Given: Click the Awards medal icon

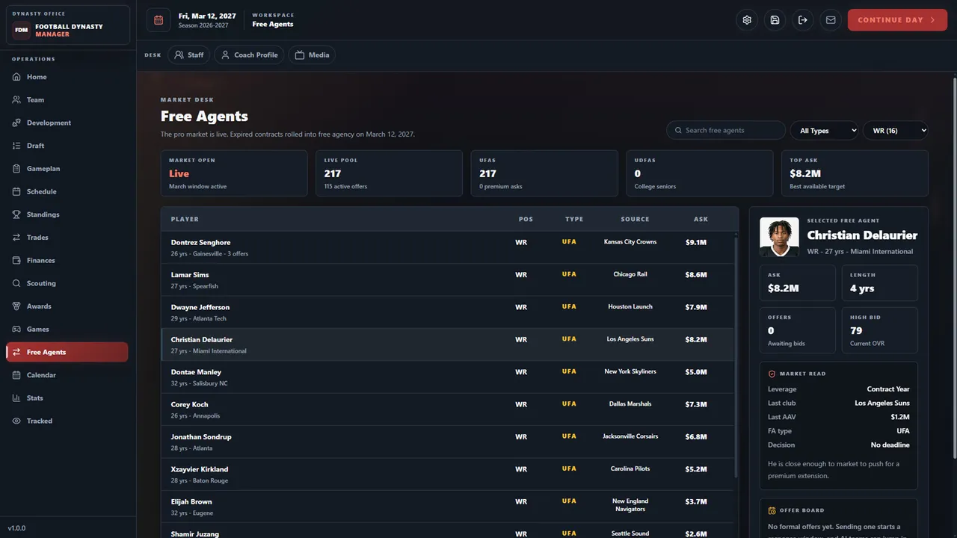Looking at the screenshot, I should (x=16, y=306).
